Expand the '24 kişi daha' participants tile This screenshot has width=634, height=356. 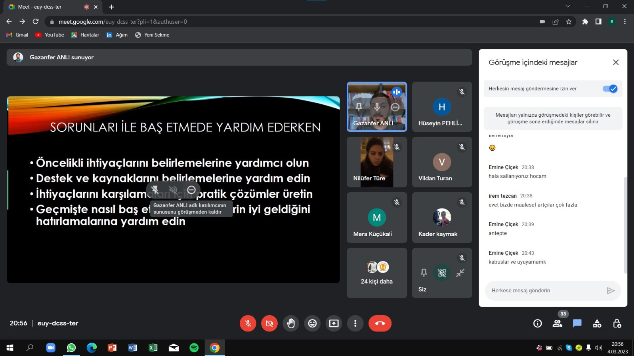point(376,273)
